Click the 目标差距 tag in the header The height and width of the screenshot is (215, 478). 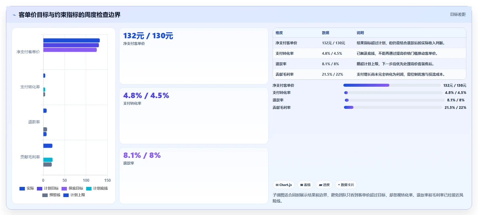coord(458,14)
